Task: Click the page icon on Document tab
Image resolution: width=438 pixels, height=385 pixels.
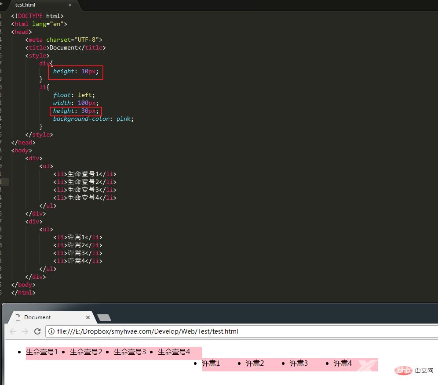Action: pos(18,317)
